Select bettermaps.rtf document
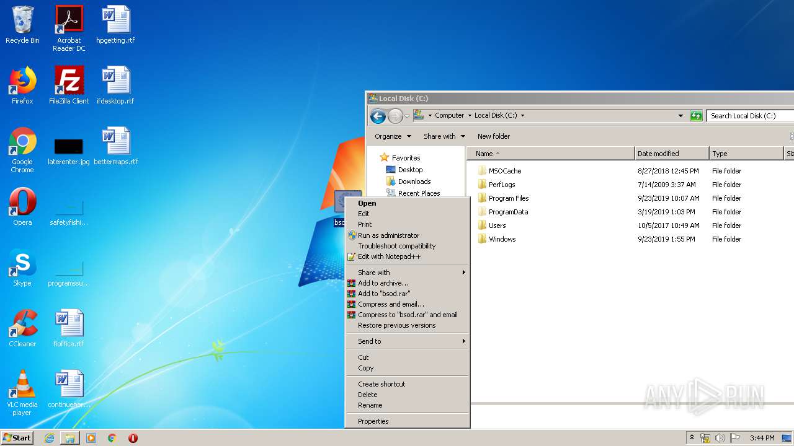This screenshot has width=794, height=446. click(x=115, y=146)
